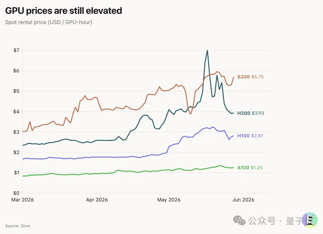Select the A100 $1.25 series label
The width and height of the screenshot is (323, 234).
click(250, 167)
